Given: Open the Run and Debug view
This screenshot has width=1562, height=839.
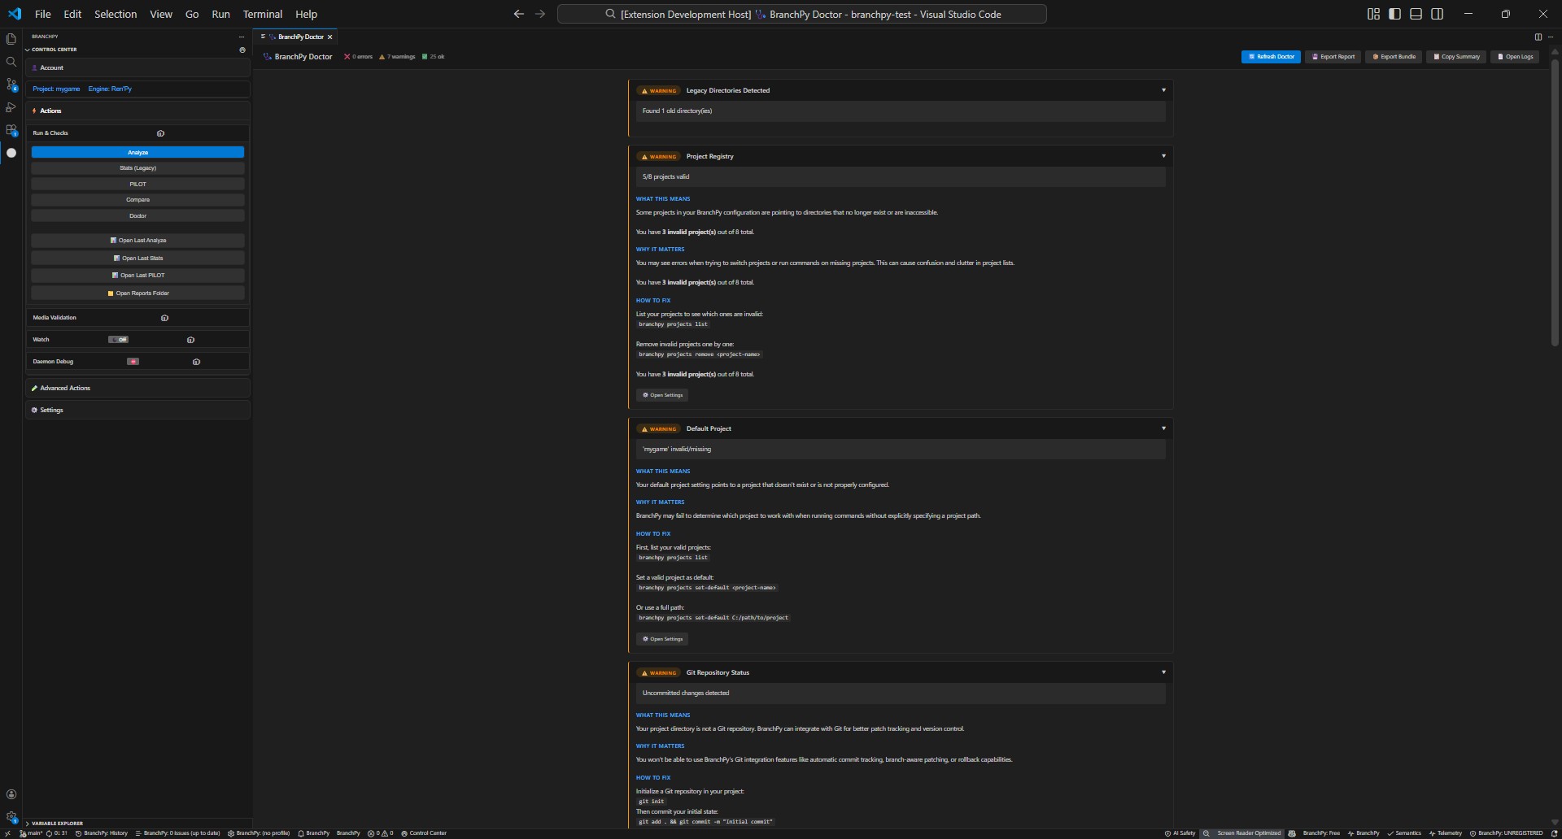Looking at the screenshot, I should click(x=11, y=107).
